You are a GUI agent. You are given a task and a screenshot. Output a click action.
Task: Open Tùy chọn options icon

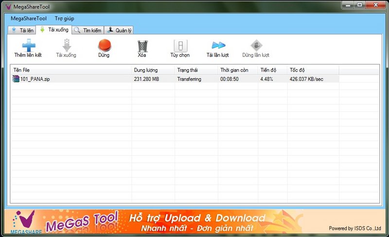180,46
